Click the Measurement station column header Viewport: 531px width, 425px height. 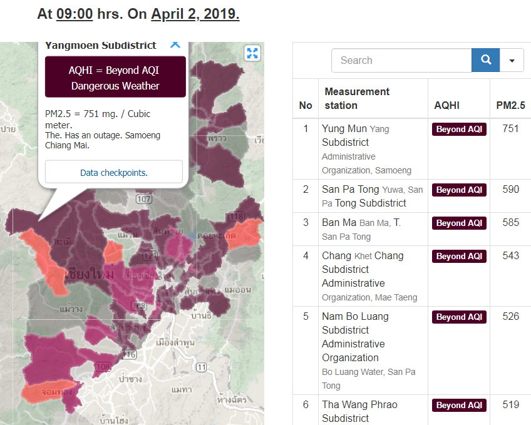357,98
